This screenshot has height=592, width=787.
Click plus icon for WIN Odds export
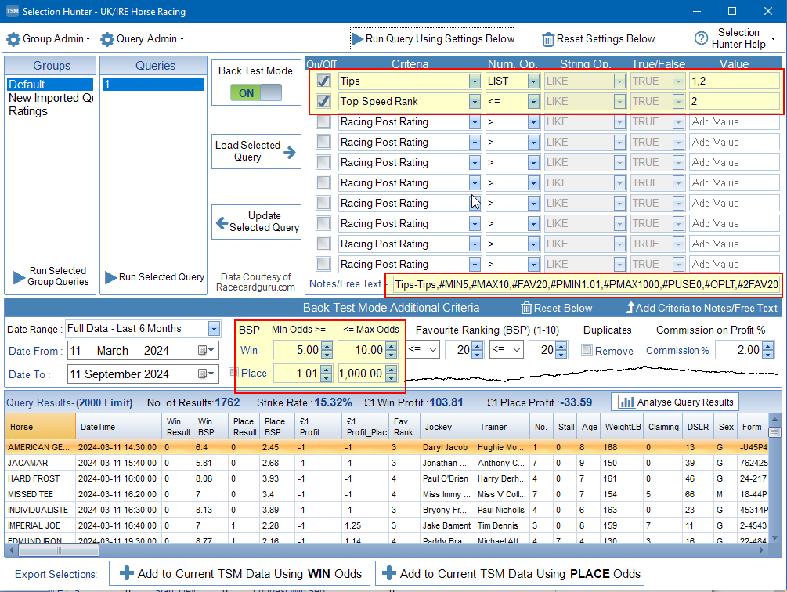click(x=127, y=573)
